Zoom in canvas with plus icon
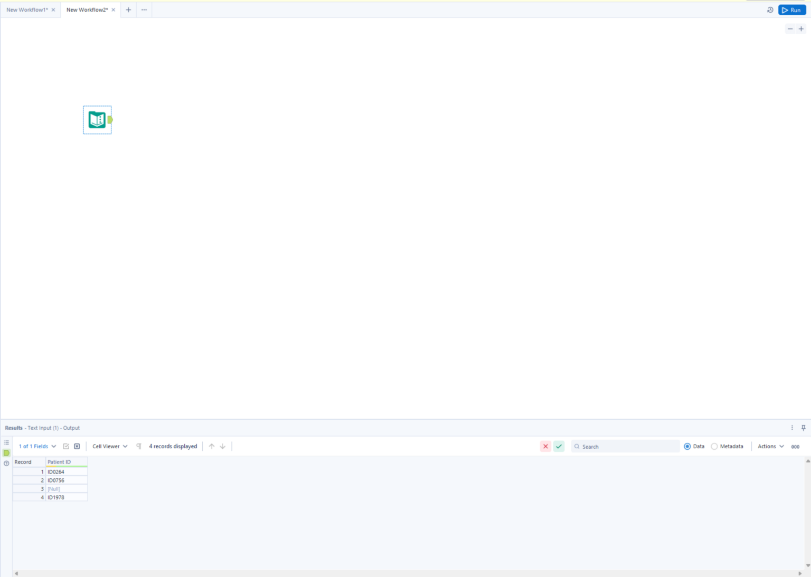811x577 pixels. [801, 29]
